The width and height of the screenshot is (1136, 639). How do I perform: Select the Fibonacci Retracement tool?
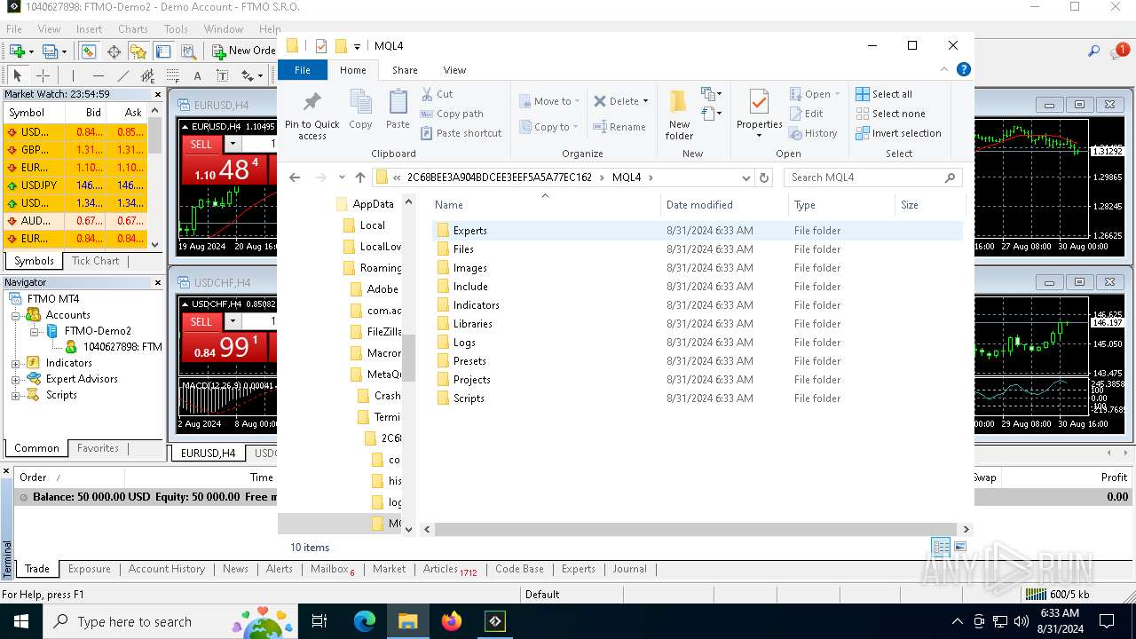pyautogui.click(x=173, y=75)
